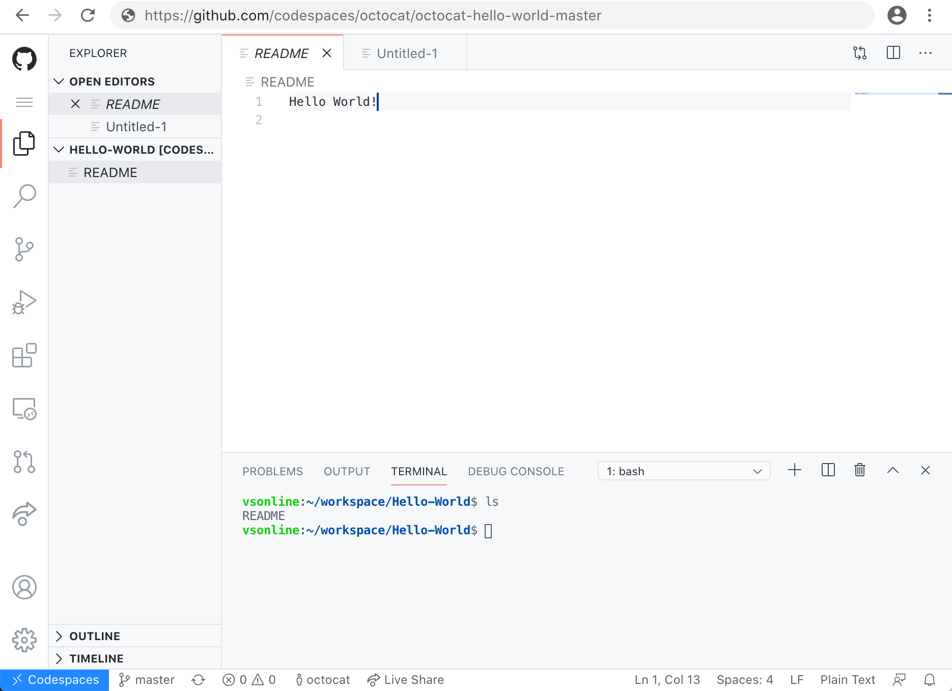Create a new terminal with the plus icon

click(795, 470)
